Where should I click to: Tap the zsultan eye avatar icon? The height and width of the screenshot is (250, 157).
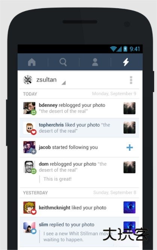28,80
